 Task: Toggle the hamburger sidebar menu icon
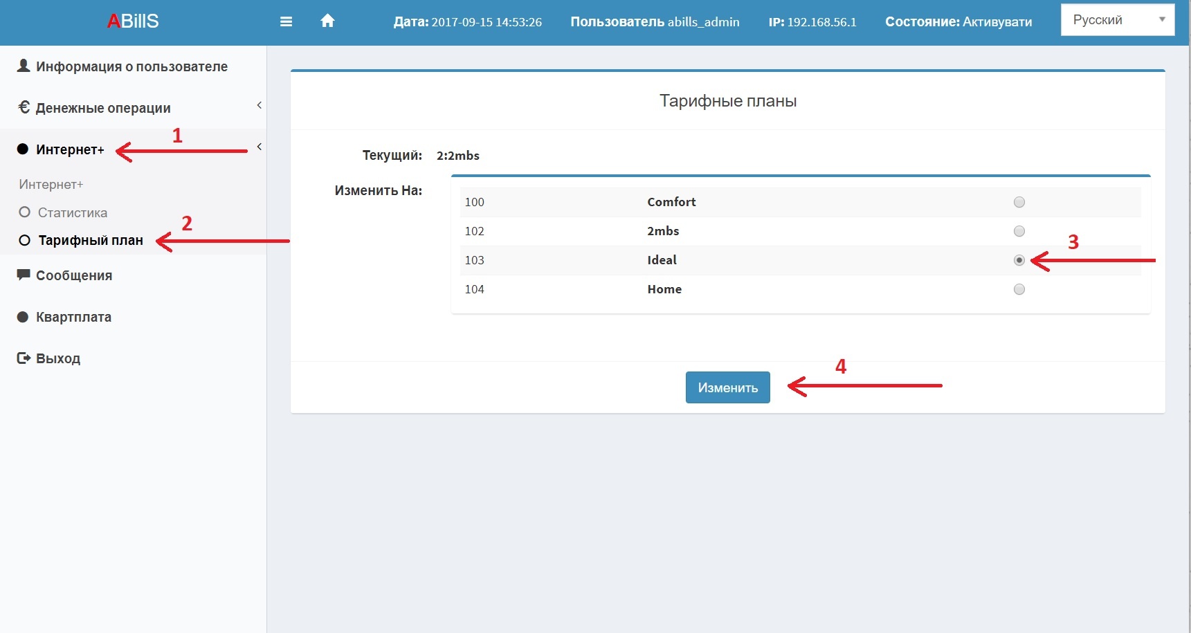tap(286, 21)
